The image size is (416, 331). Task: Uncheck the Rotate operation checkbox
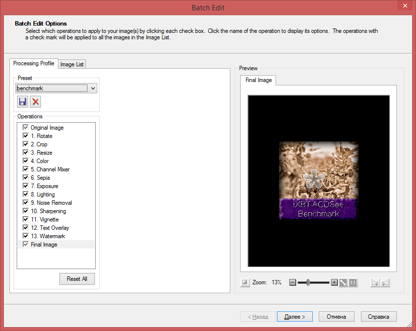[x=26, y=136]
